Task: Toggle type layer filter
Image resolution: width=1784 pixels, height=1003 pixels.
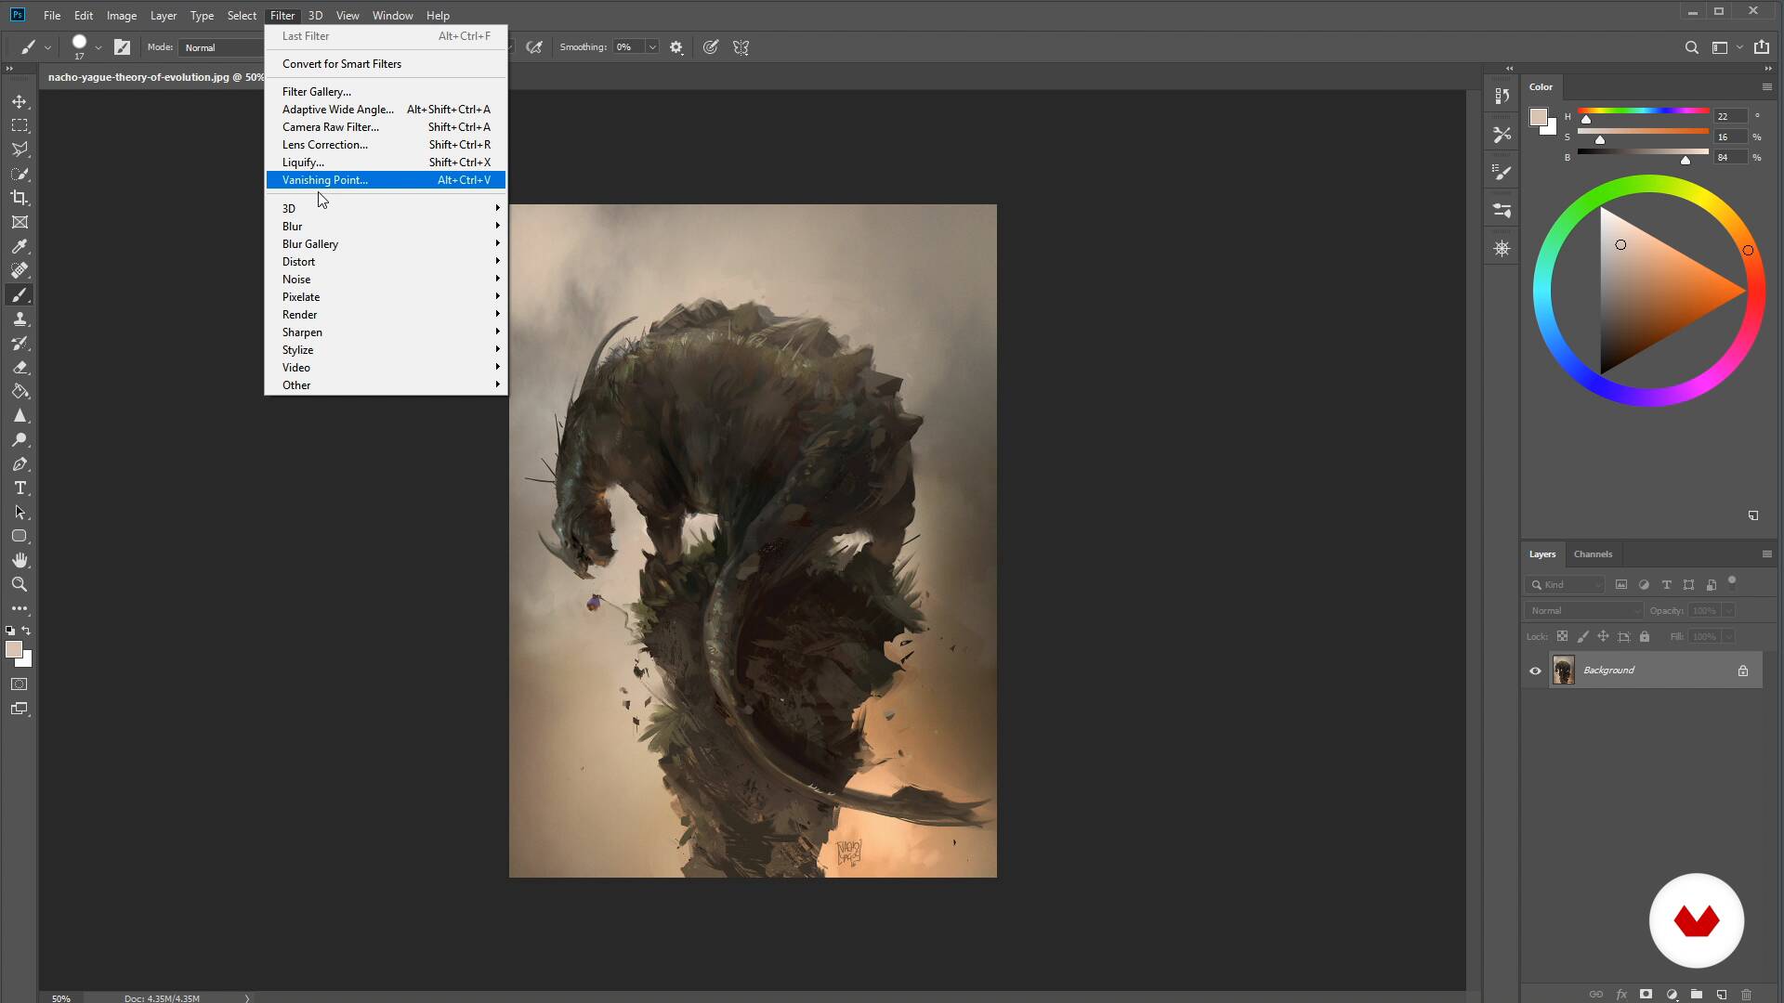Action: click(x=1667, y=585)
